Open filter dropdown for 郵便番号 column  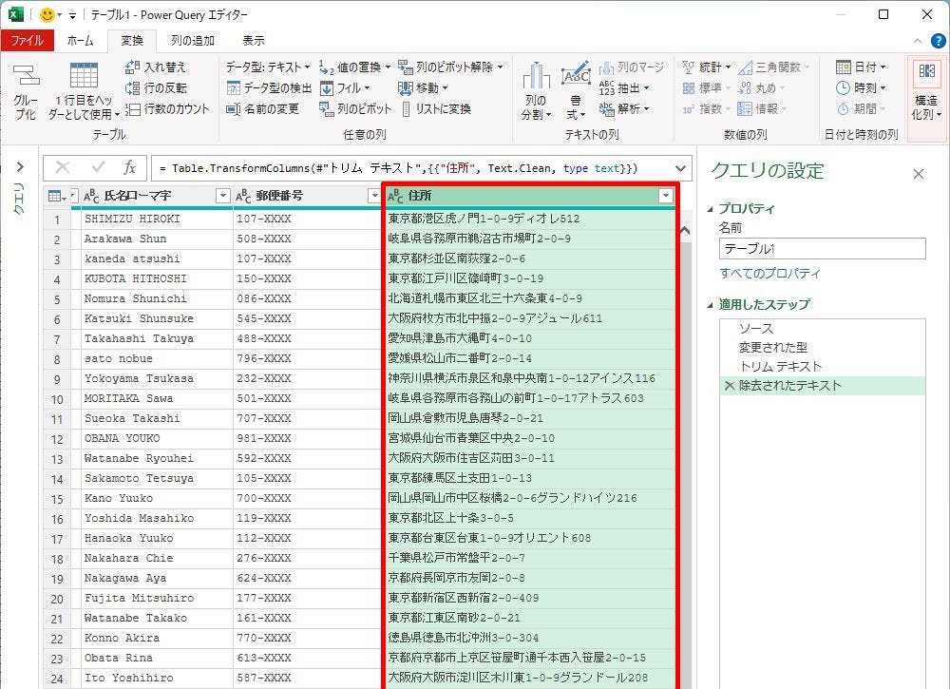(373, 196)
